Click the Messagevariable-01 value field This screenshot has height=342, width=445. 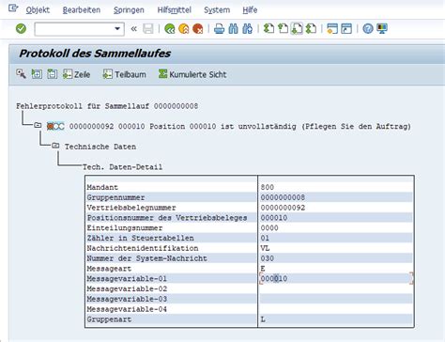tap(336, 279)
